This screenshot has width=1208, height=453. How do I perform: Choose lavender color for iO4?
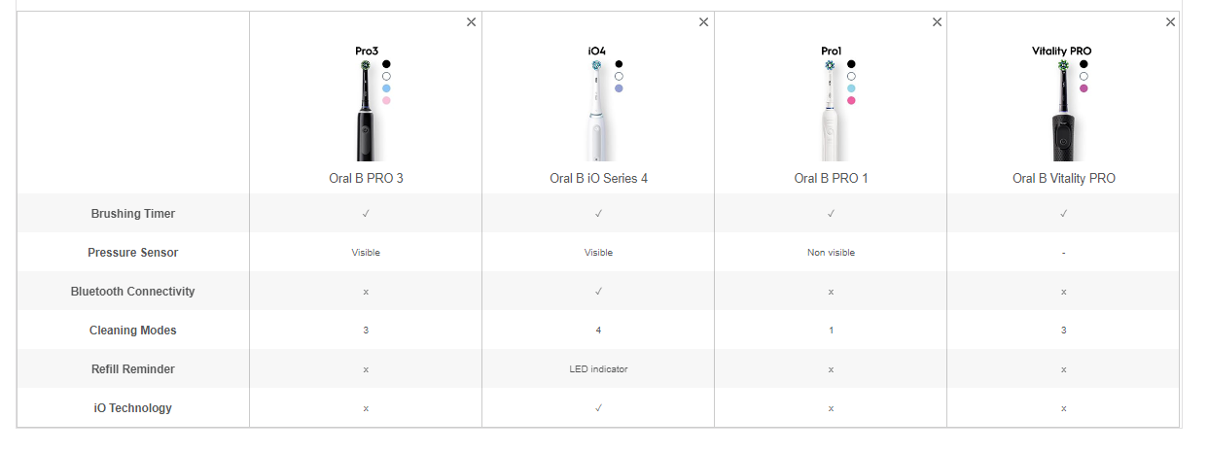tap(619, 88)
